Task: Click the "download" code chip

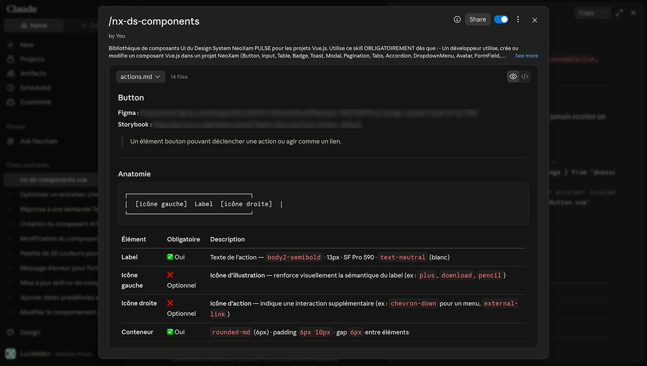Action: (457, 275)
